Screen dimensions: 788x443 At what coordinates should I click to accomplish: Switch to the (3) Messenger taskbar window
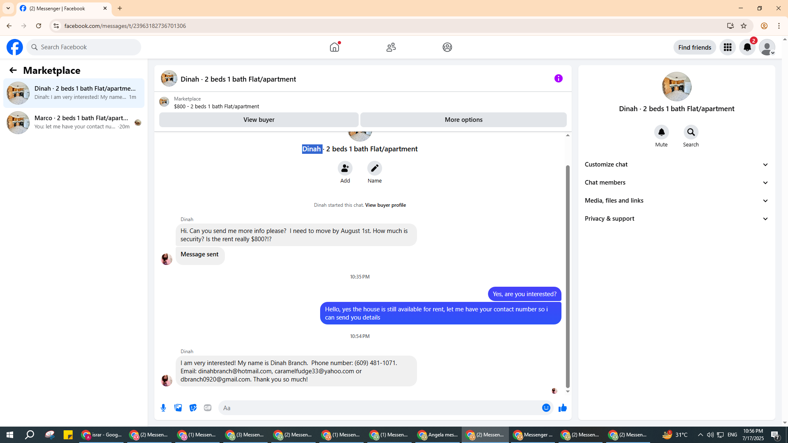click(245, 435)
